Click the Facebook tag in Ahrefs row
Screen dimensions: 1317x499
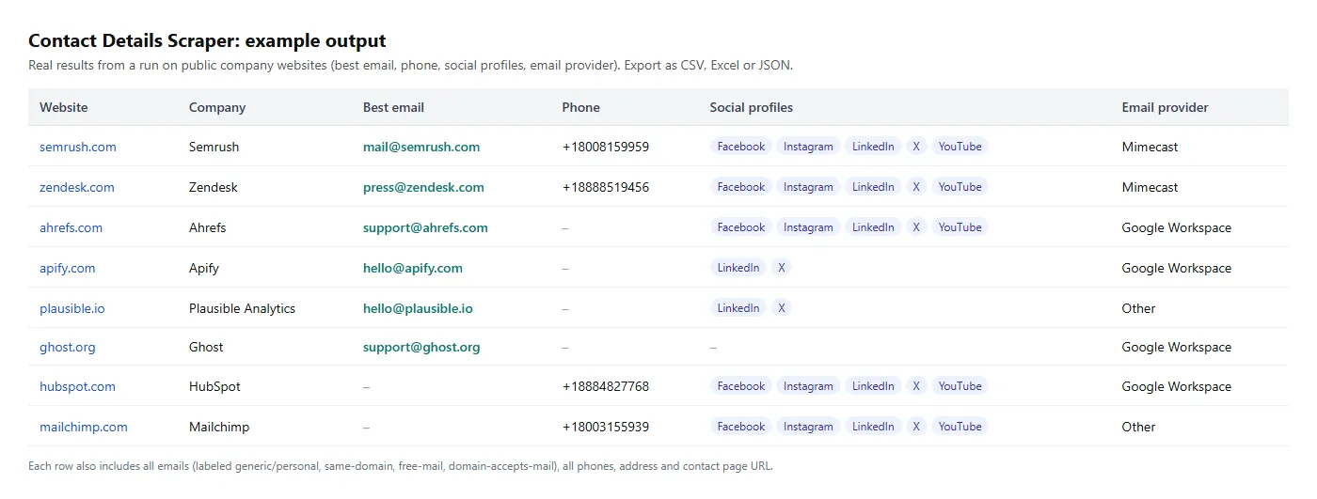(741, 227)
